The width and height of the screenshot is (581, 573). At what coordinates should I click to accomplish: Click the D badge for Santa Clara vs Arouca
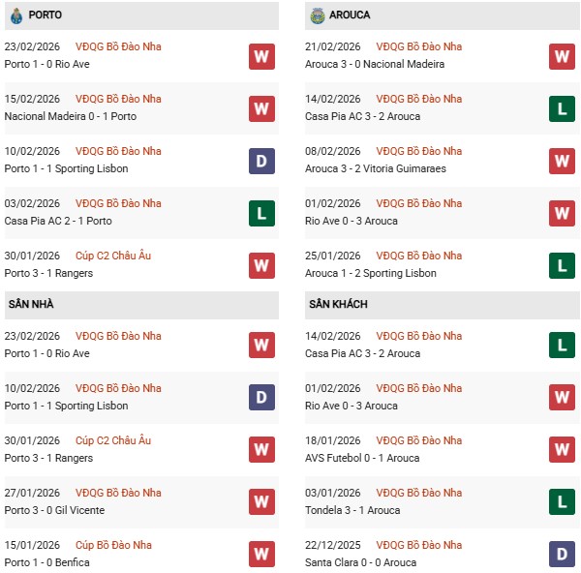click(x=563, y=554)
